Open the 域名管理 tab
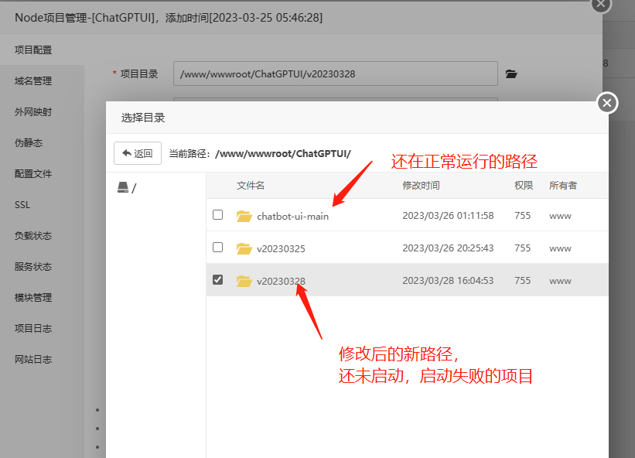 (33, 81)
